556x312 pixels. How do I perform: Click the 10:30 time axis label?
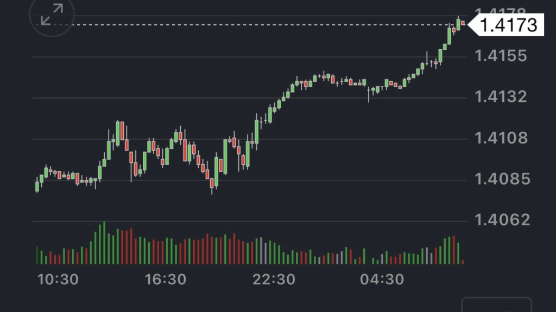tap(58, 279)
